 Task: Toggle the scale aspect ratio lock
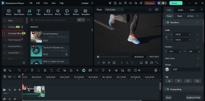click(x=166, y=37)
